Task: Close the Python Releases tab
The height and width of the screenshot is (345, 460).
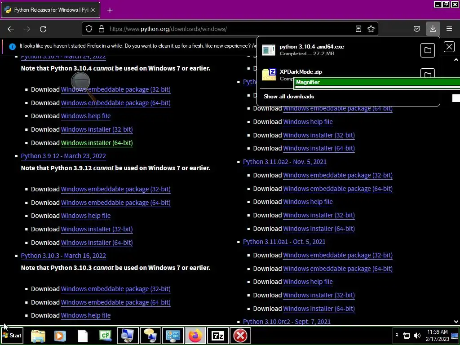Action: (x=93, y=10)
